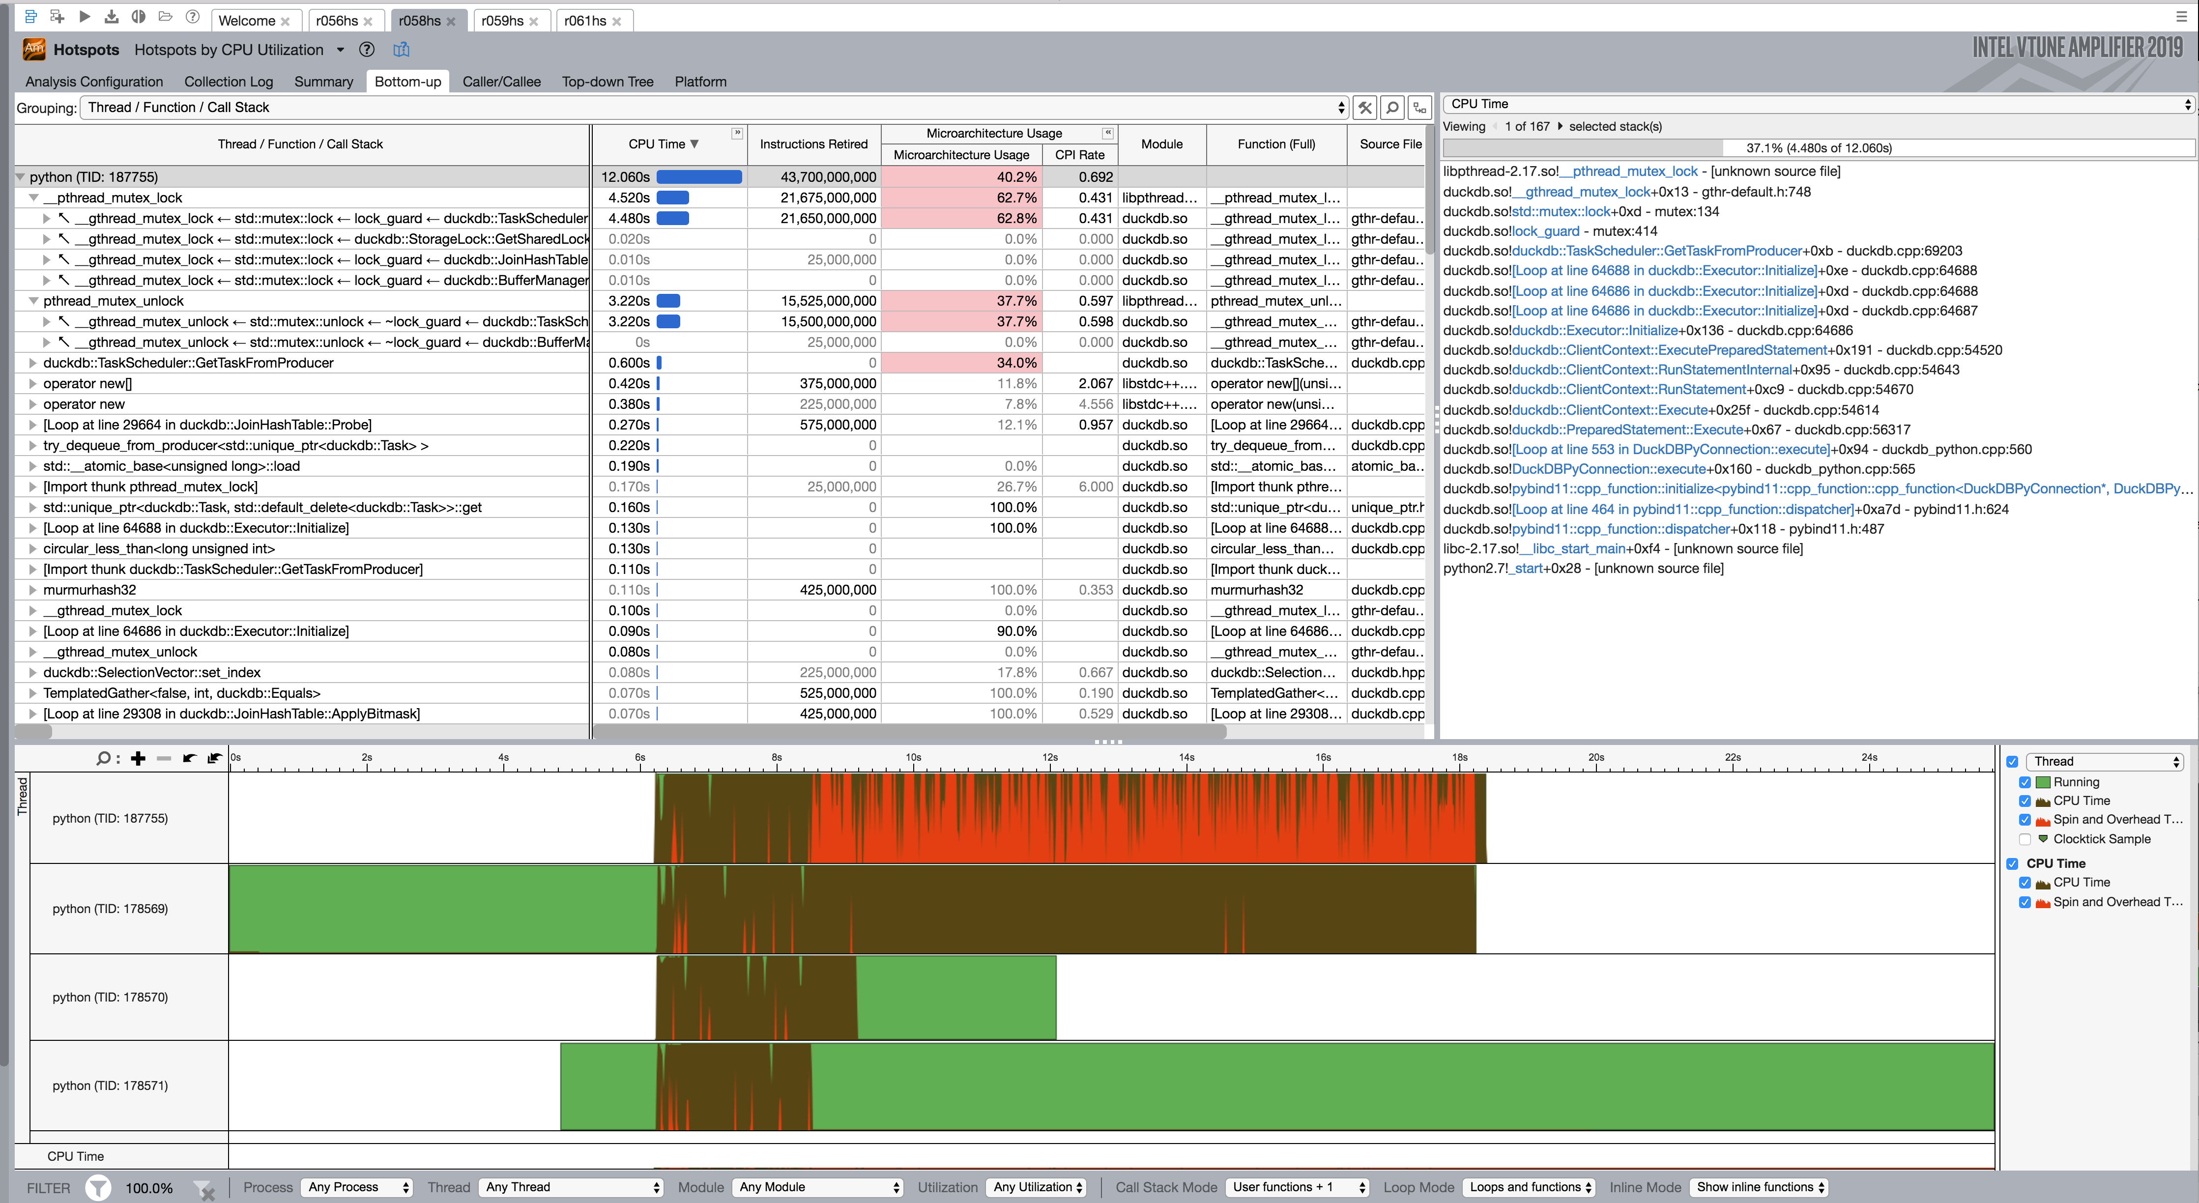The width and height of the screenshot is (2199, 1203).
Task: Toggle the Running checkbox
Action: tap(2025, 782)
